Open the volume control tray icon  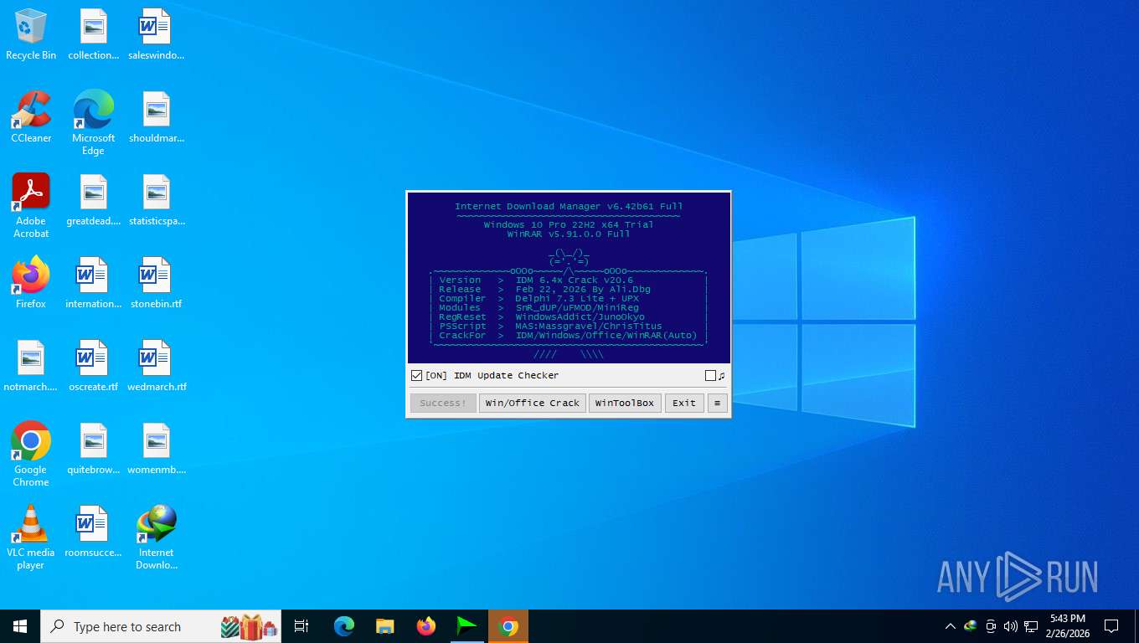click(1011, 626)
